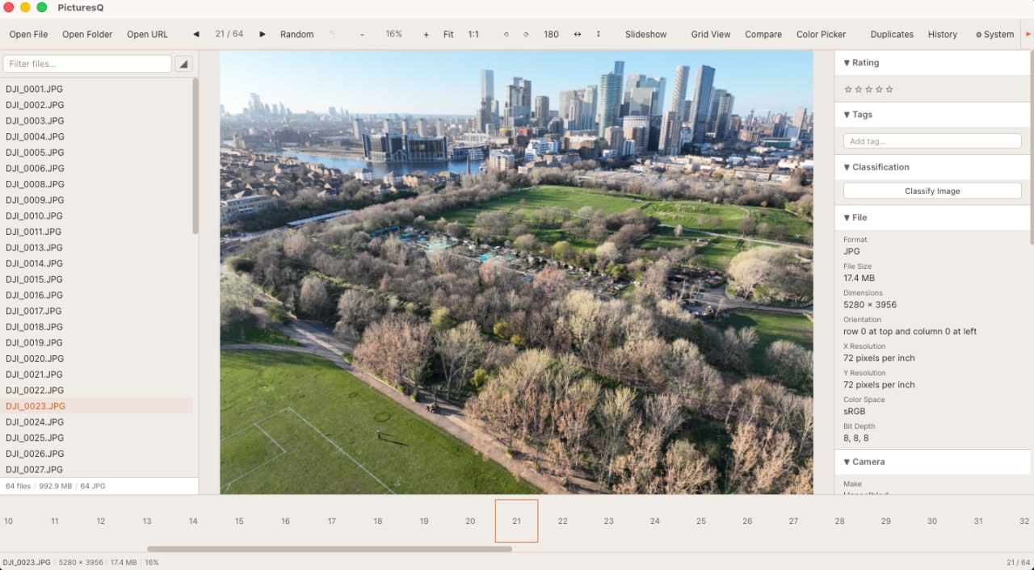Open the History panel

click(x=942, y=34)
